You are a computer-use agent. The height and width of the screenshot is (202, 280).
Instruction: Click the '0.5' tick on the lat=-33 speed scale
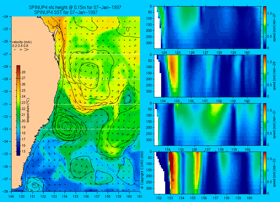click(x=269, y=182)
